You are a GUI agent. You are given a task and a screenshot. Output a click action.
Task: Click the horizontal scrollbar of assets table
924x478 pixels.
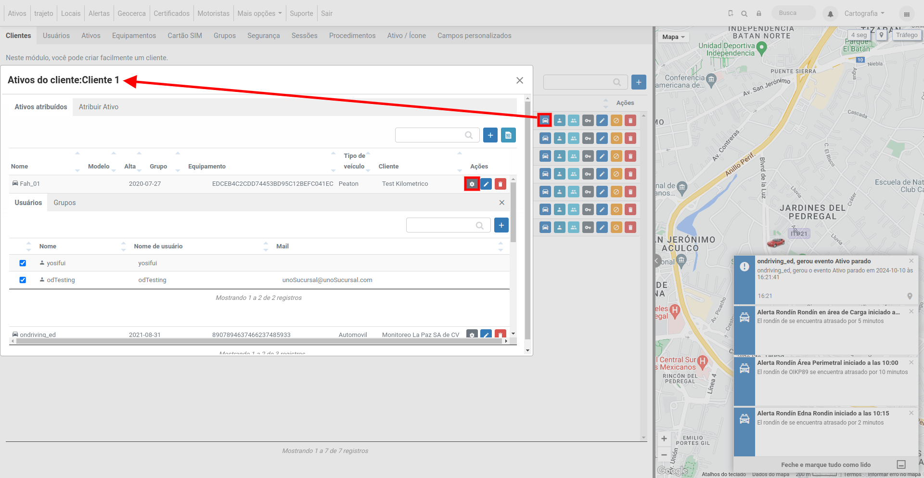(x=259, y=341)
